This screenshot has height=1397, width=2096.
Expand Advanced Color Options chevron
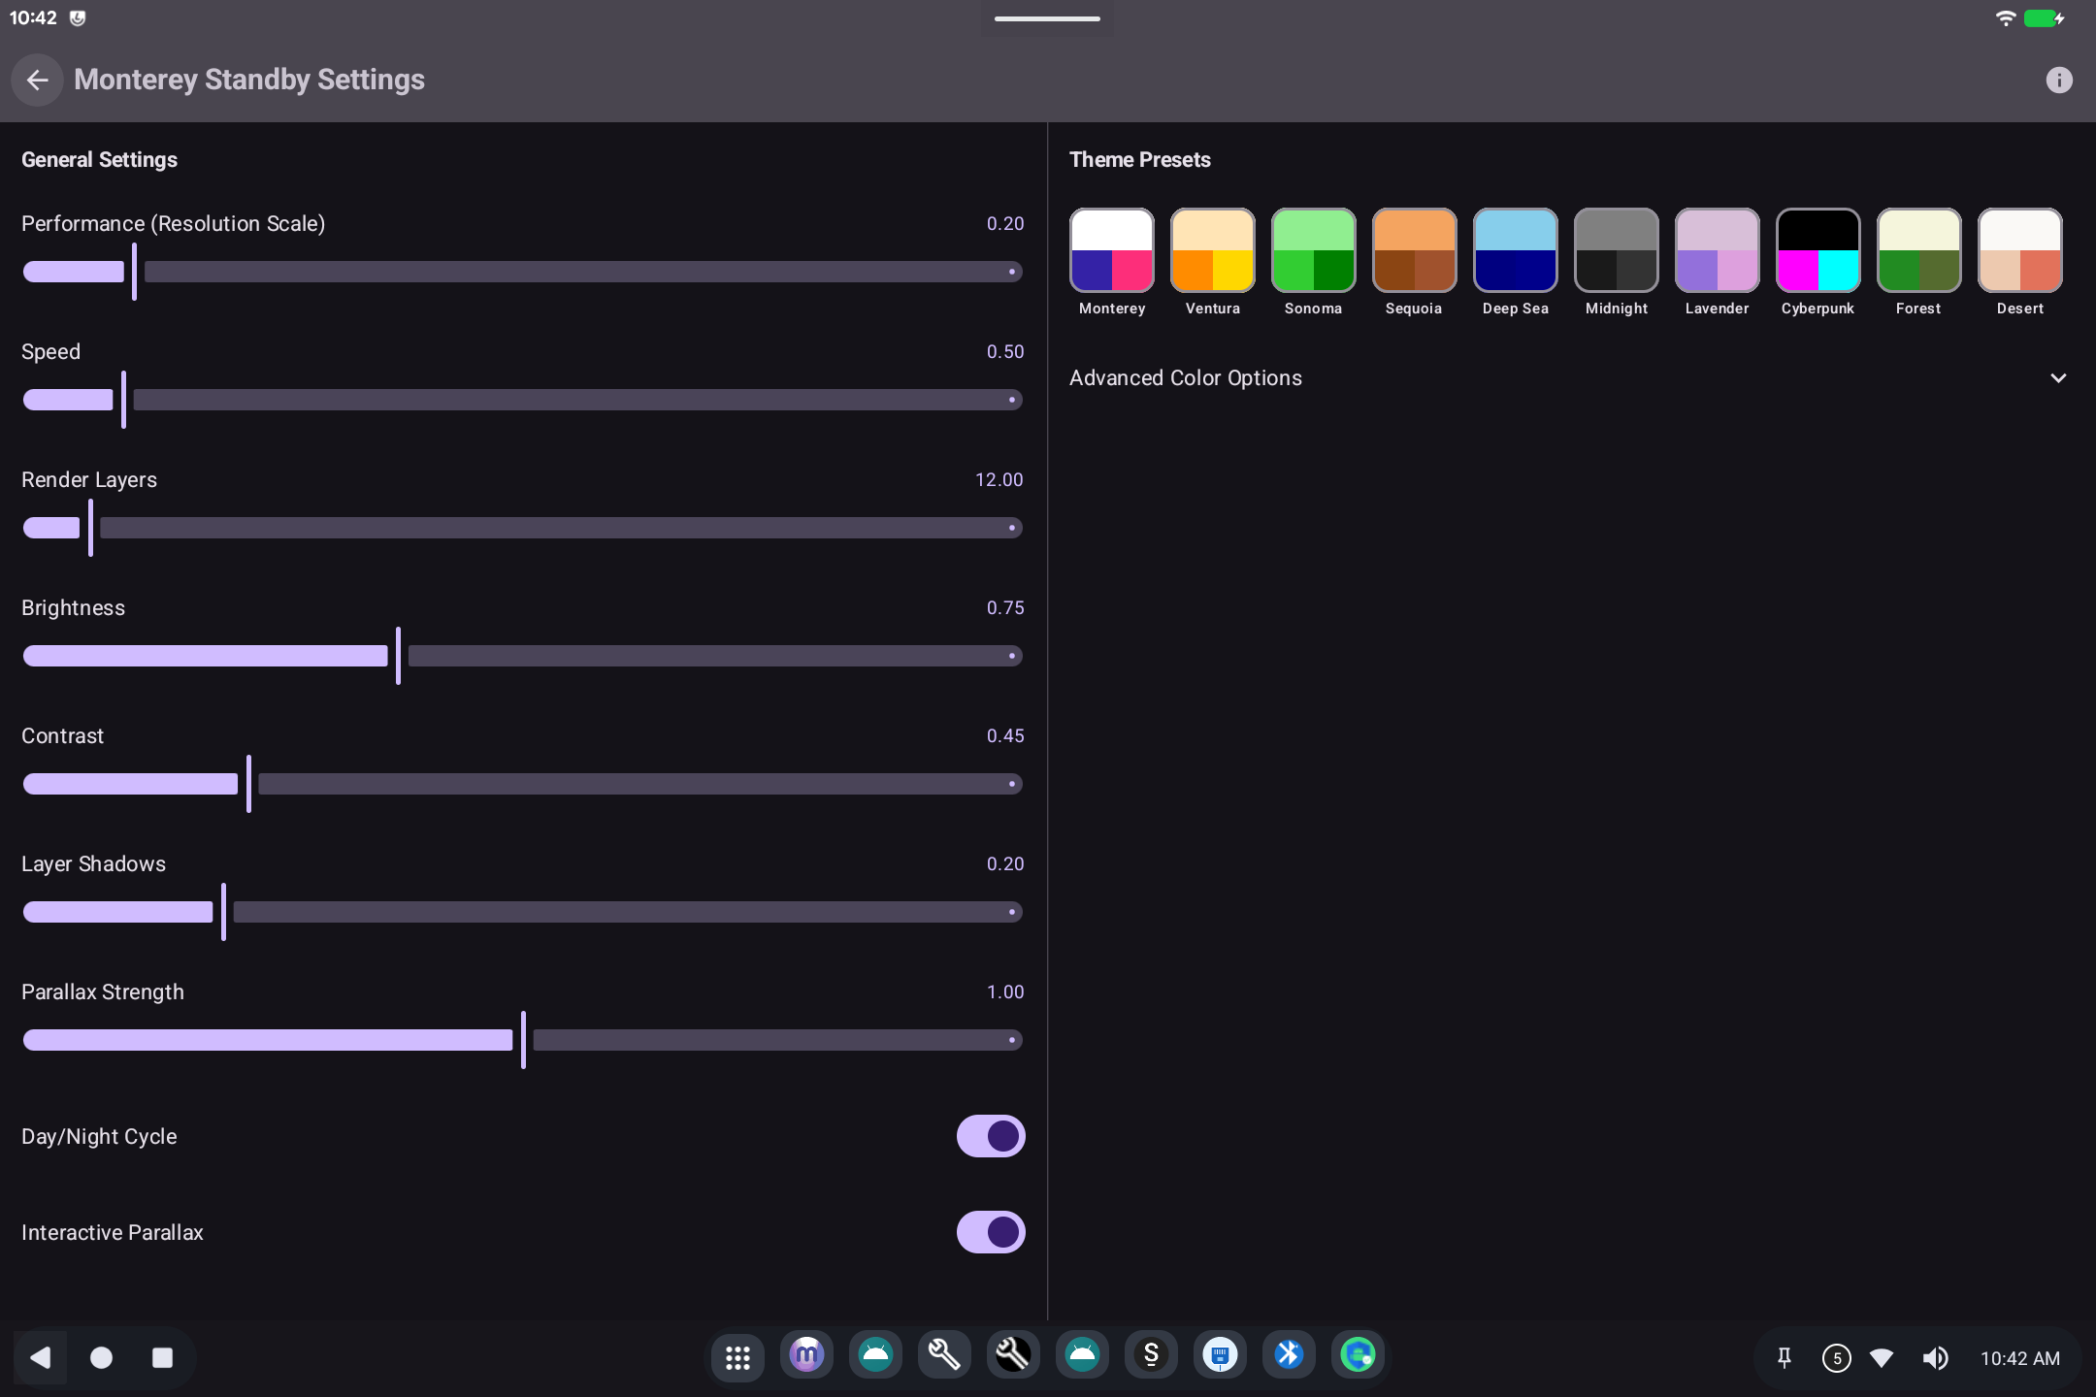2057,378
